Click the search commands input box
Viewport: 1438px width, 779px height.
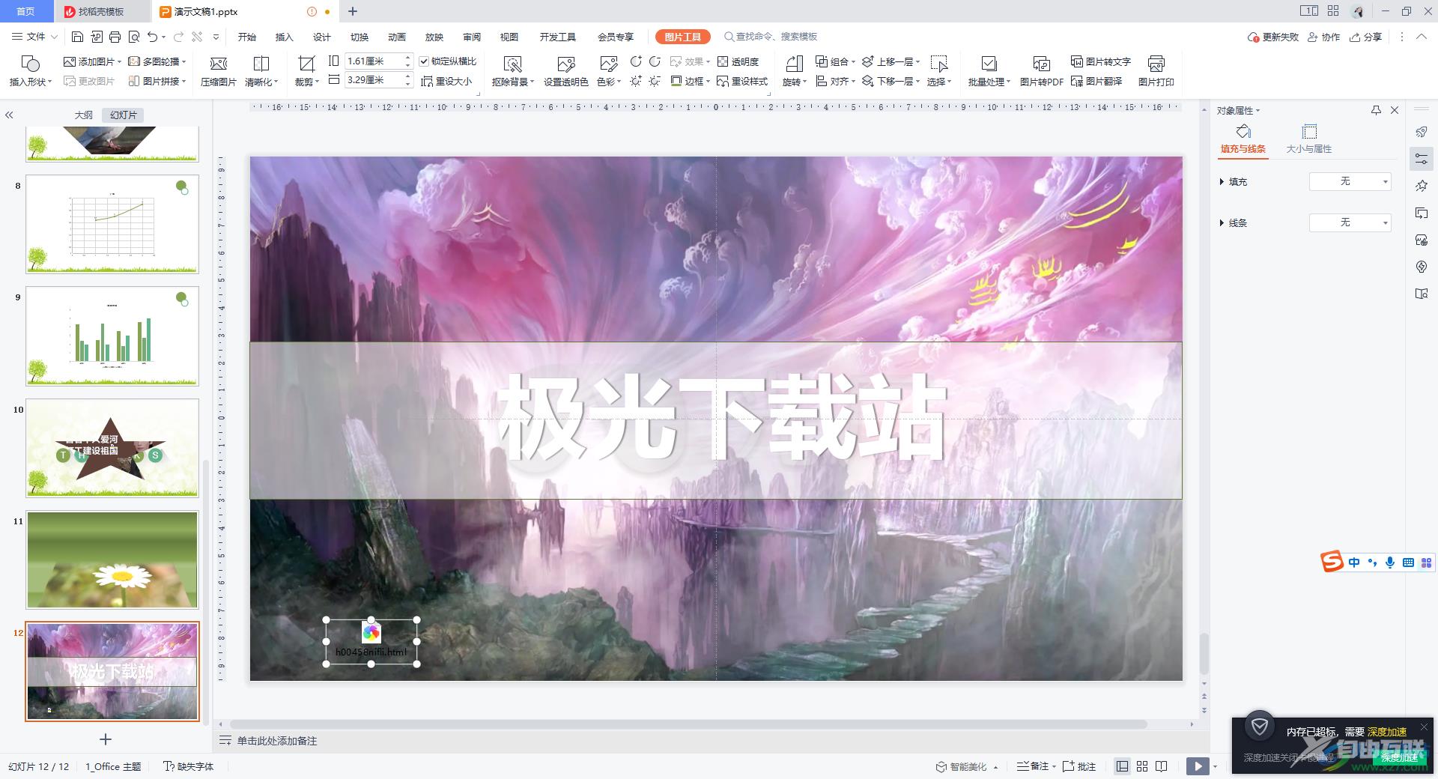tap(775, 37)
